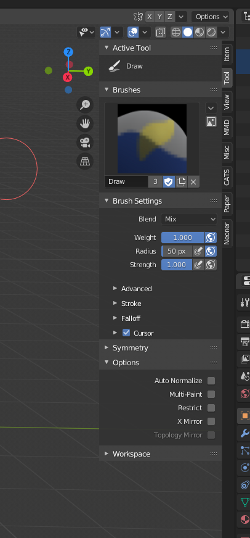Switch perspective with the grid icon
The height and width of the screenshot is (538, 250).
point(85,161)
